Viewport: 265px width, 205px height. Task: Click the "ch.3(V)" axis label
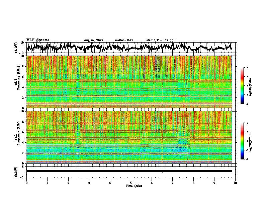tap(16, 172)
